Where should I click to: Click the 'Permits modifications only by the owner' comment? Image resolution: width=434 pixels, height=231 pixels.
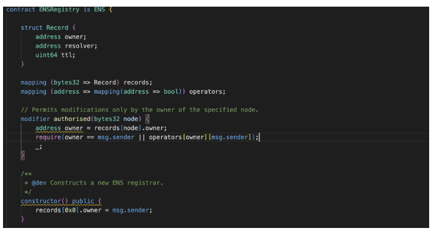click(139, 110)
